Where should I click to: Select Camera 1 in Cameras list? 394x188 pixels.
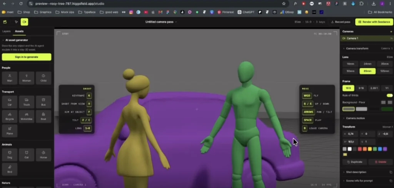tap(367, 38)
